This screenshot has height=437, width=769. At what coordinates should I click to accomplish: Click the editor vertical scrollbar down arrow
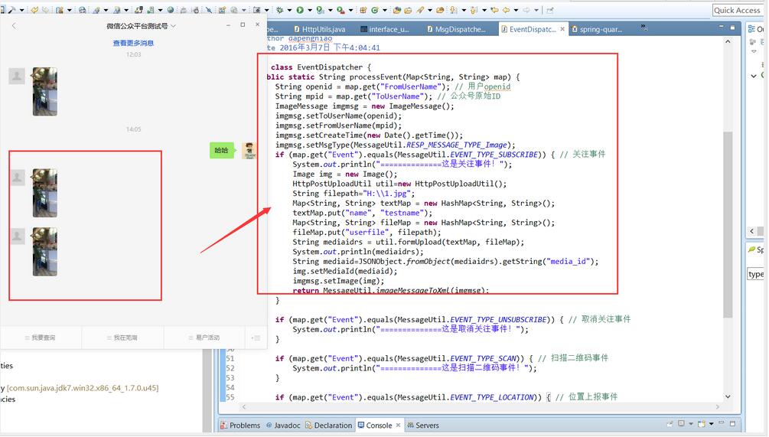pyautogui.click(x=728, y=397)
